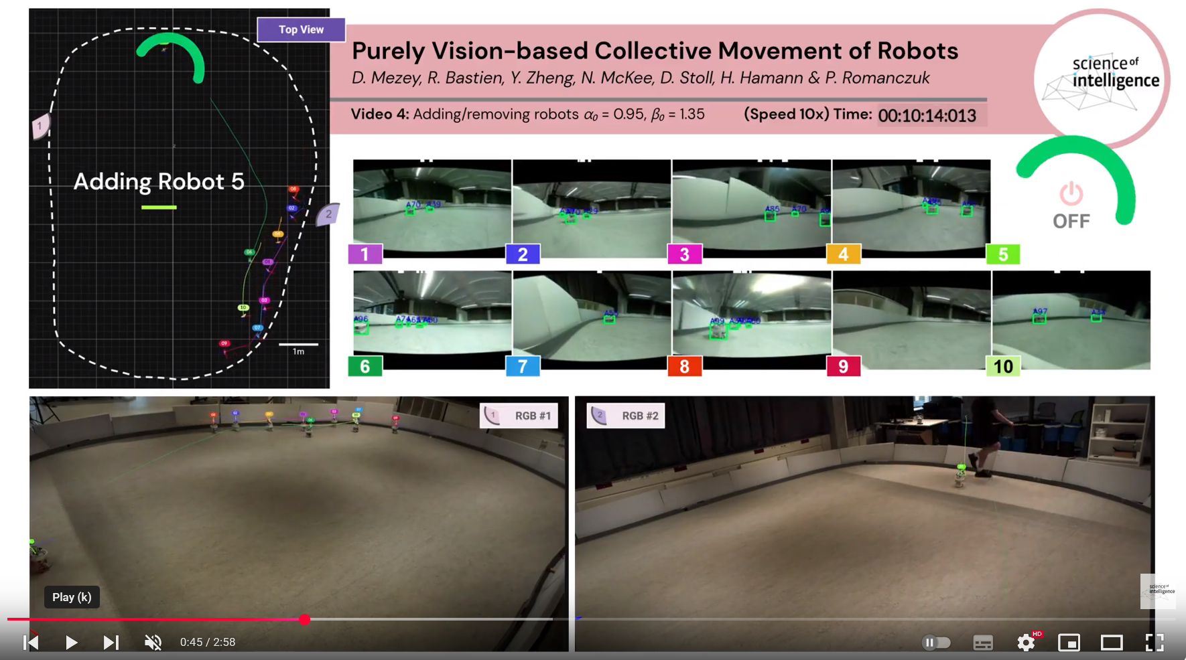
Task: Click the 'Video 4: Adding/removing robots' text
Action: (x=464, y=114)
